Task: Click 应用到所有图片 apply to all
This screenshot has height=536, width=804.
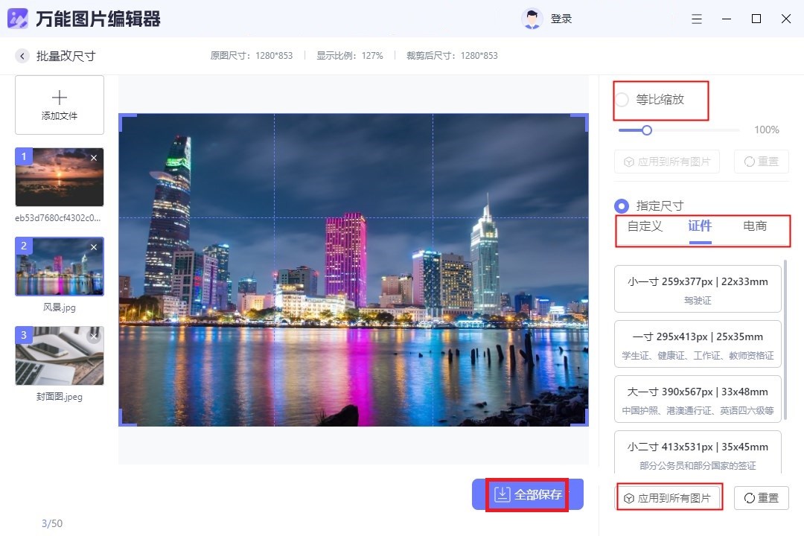Action: 669,497
